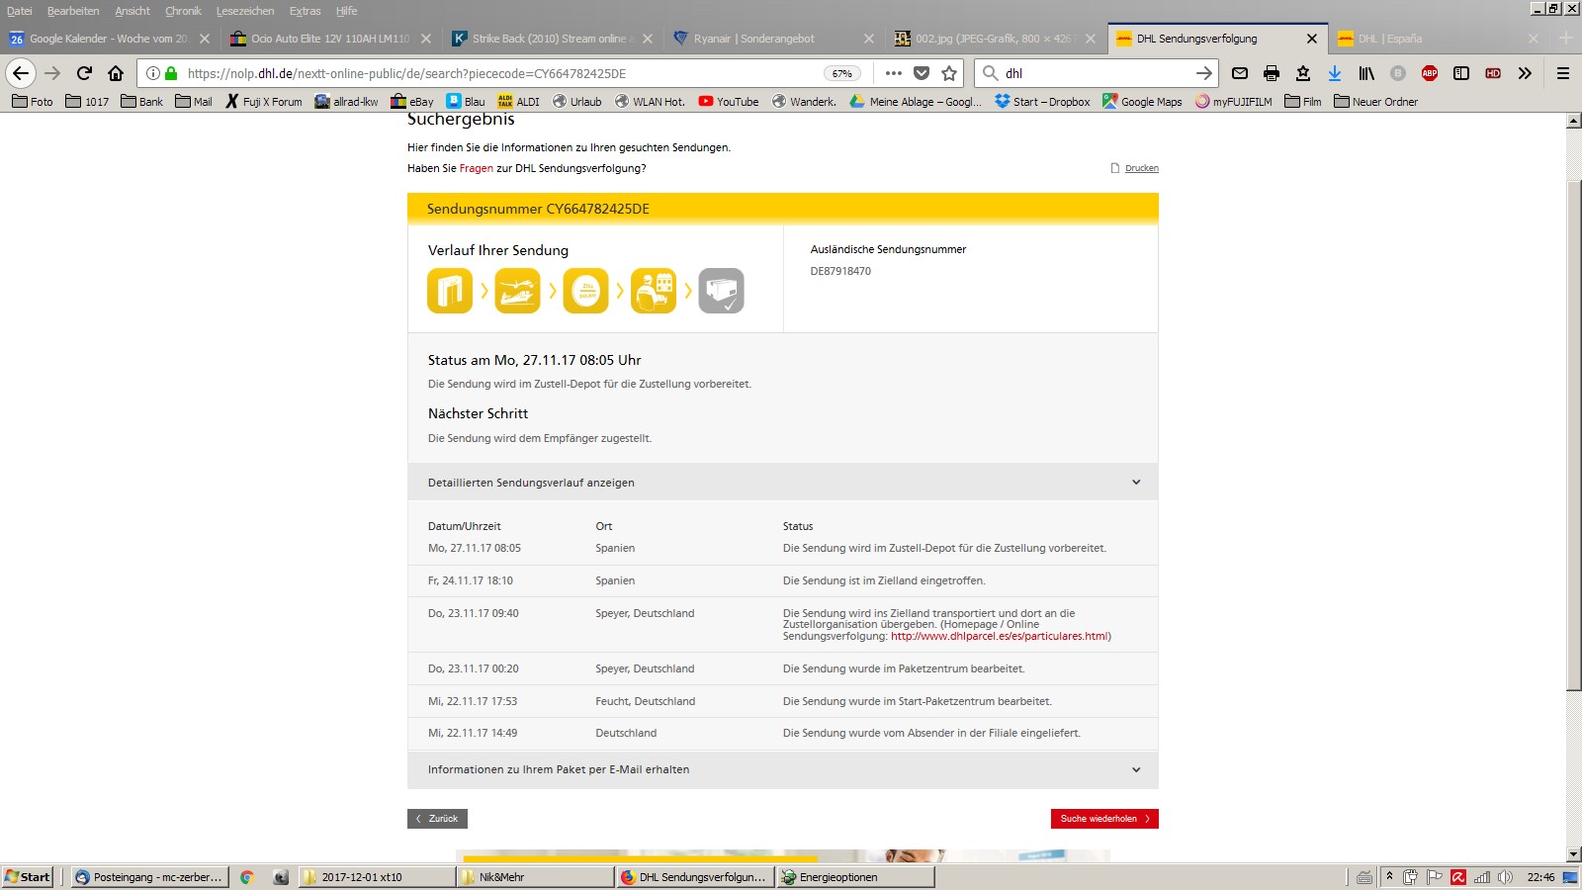Click the Suche wiederholen button
The height and width of the screenshot is (890, 1582).
(1104, 819)
